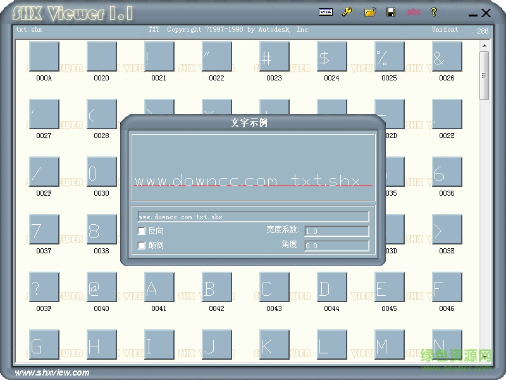This screenshot has height=380, width=506.
Task: Save using the floppy disk icon
Action: 392,11
